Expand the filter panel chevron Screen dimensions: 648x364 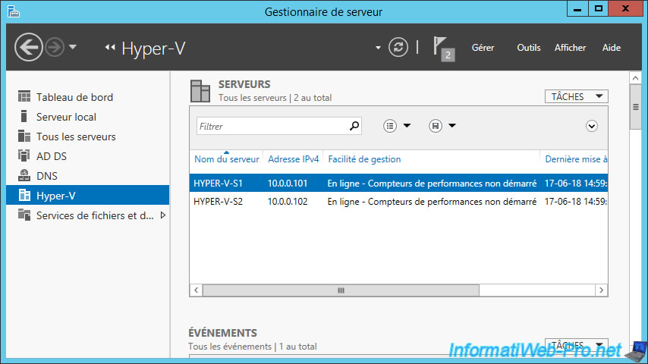coord(591,126)
